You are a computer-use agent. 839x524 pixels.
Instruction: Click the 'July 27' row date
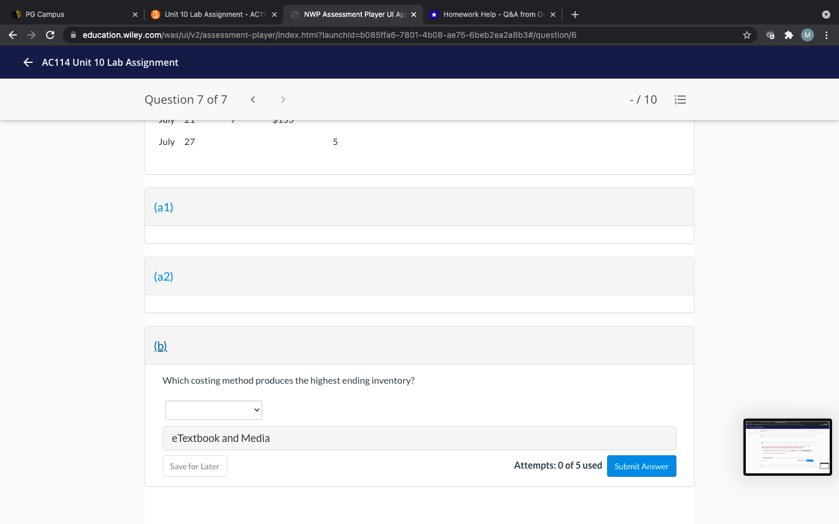point(177,142)
